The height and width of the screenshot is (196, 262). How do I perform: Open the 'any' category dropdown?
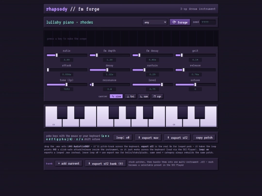tap(155, 22)
